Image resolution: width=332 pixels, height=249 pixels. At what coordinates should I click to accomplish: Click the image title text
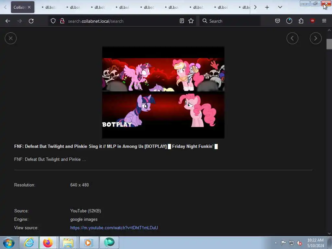point(116,147)
